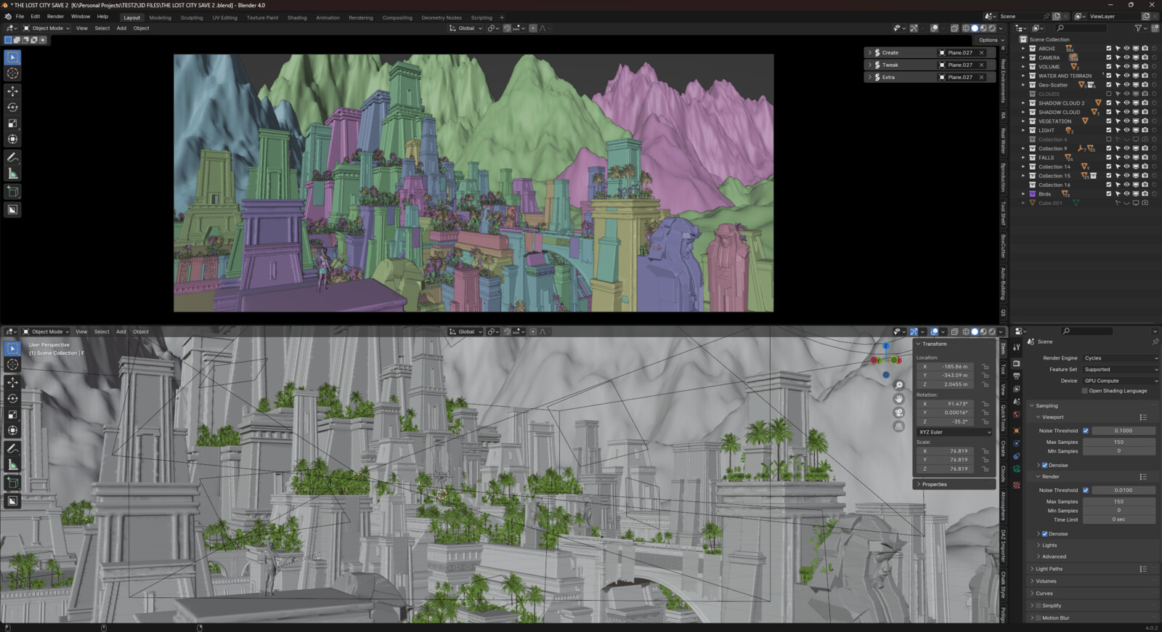
Task: Open Feature Set dropdown showing Supported
Action: 1121,370
